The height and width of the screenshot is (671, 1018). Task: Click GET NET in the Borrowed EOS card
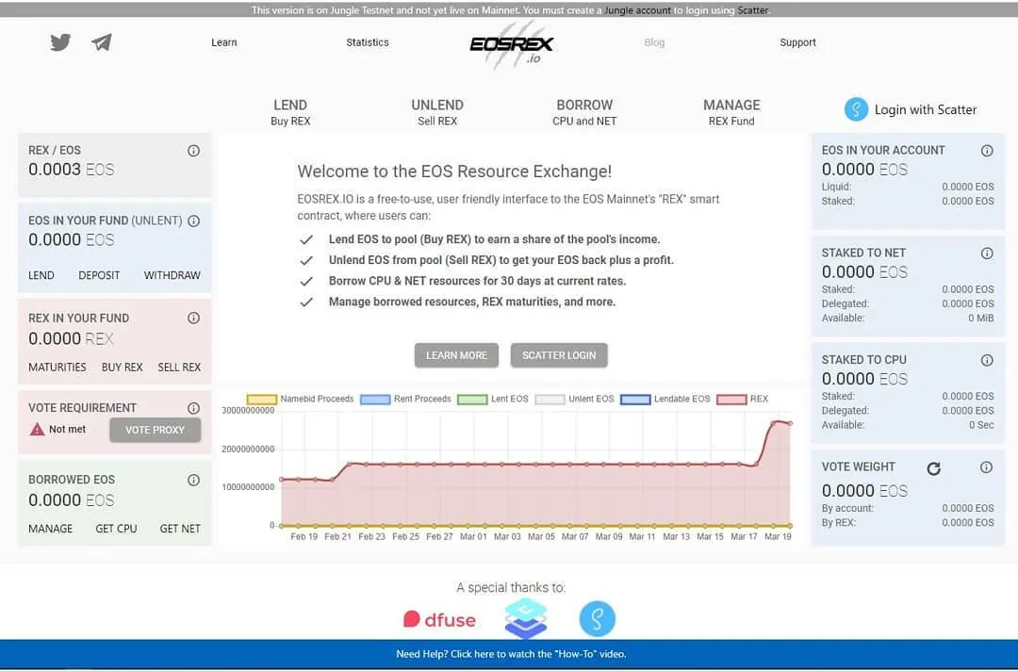[x=180, y=529]
